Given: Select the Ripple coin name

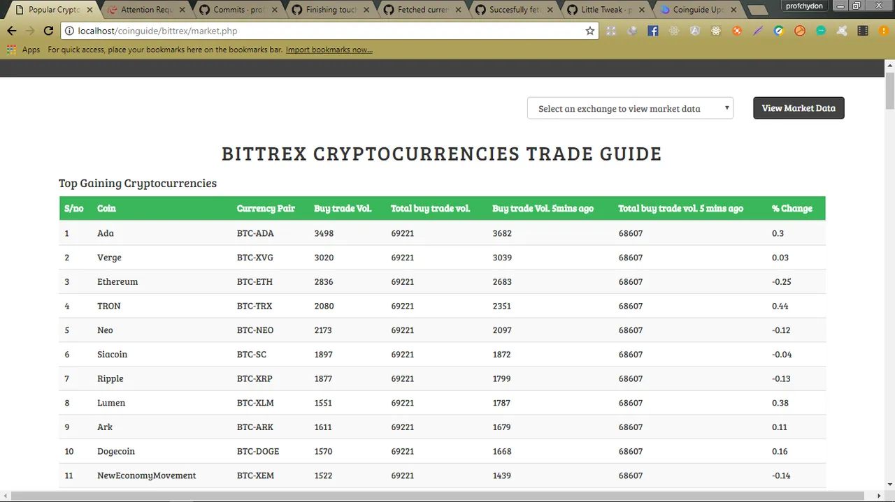Looking at the screenshot, I should (x=110, y=378).
